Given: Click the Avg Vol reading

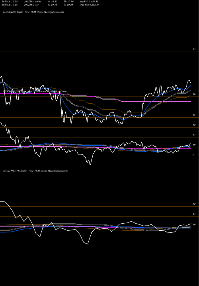Looking at the screenshot, I should tap(89, 2).
